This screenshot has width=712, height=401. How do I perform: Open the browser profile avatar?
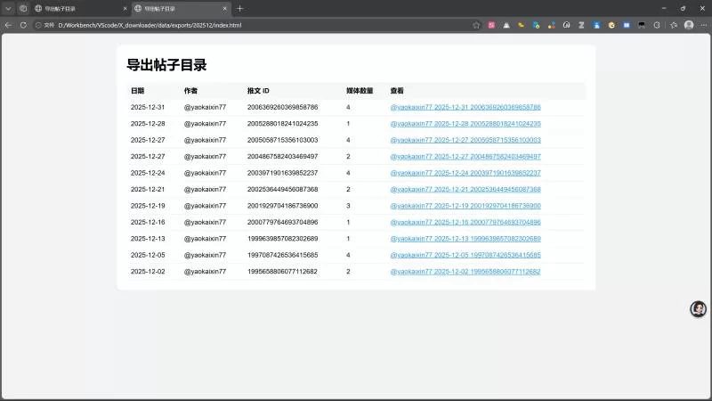tap(689, 26)
